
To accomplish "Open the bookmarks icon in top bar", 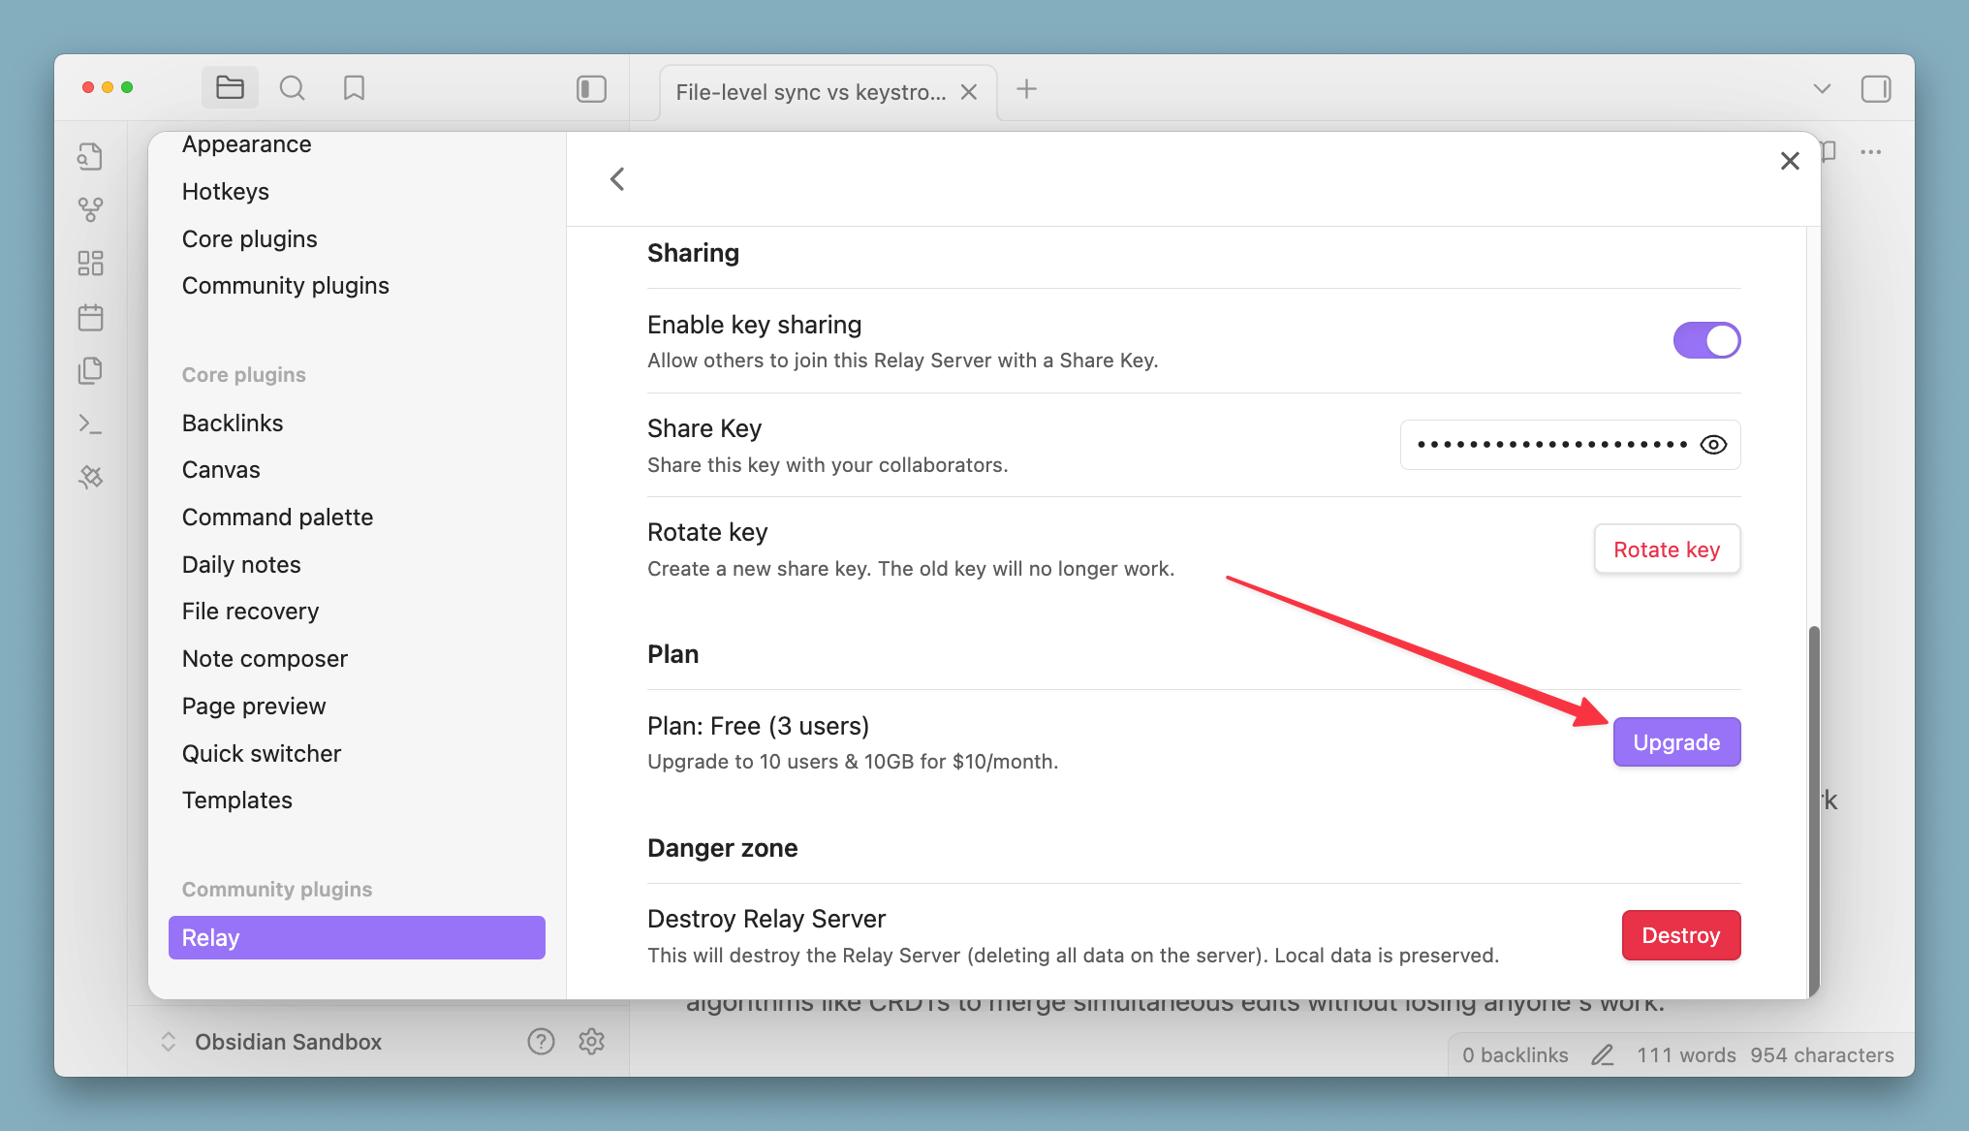I will [354, 88].
